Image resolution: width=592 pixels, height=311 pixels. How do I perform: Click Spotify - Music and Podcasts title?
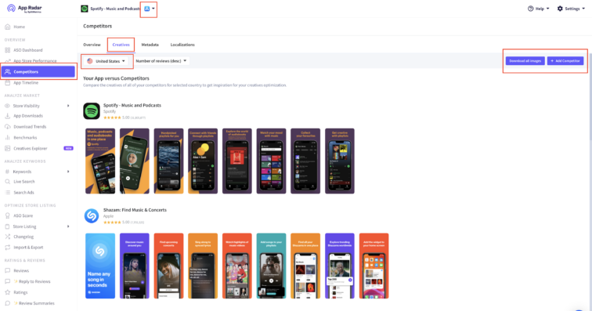click(132, 106)
